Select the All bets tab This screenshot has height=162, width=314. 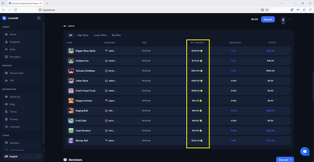pos(70,35)
